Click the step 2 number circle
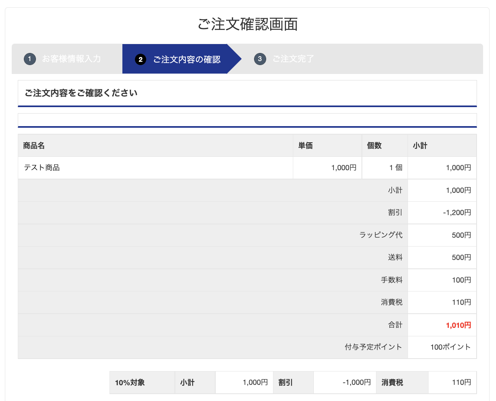Screen dimensions: 496x401 coord(140,59)
